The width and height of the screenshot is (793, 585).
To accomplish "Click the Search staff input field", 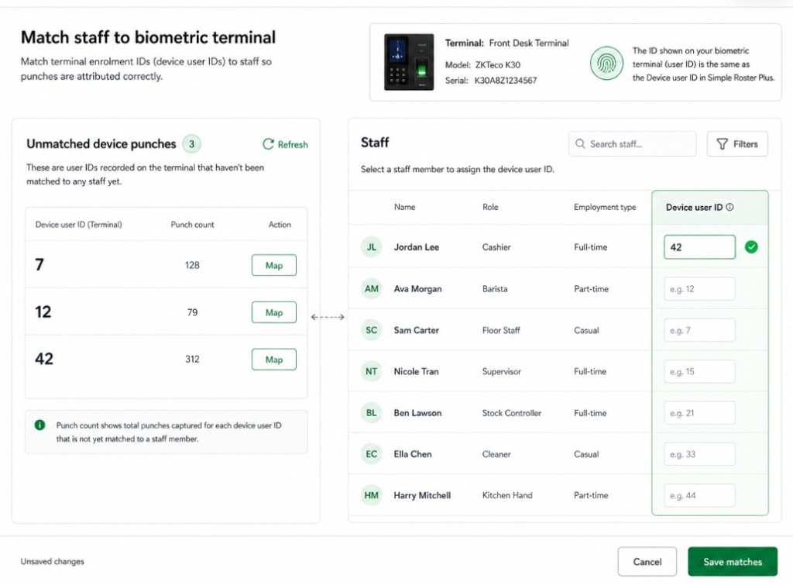I will click(632, 143).
